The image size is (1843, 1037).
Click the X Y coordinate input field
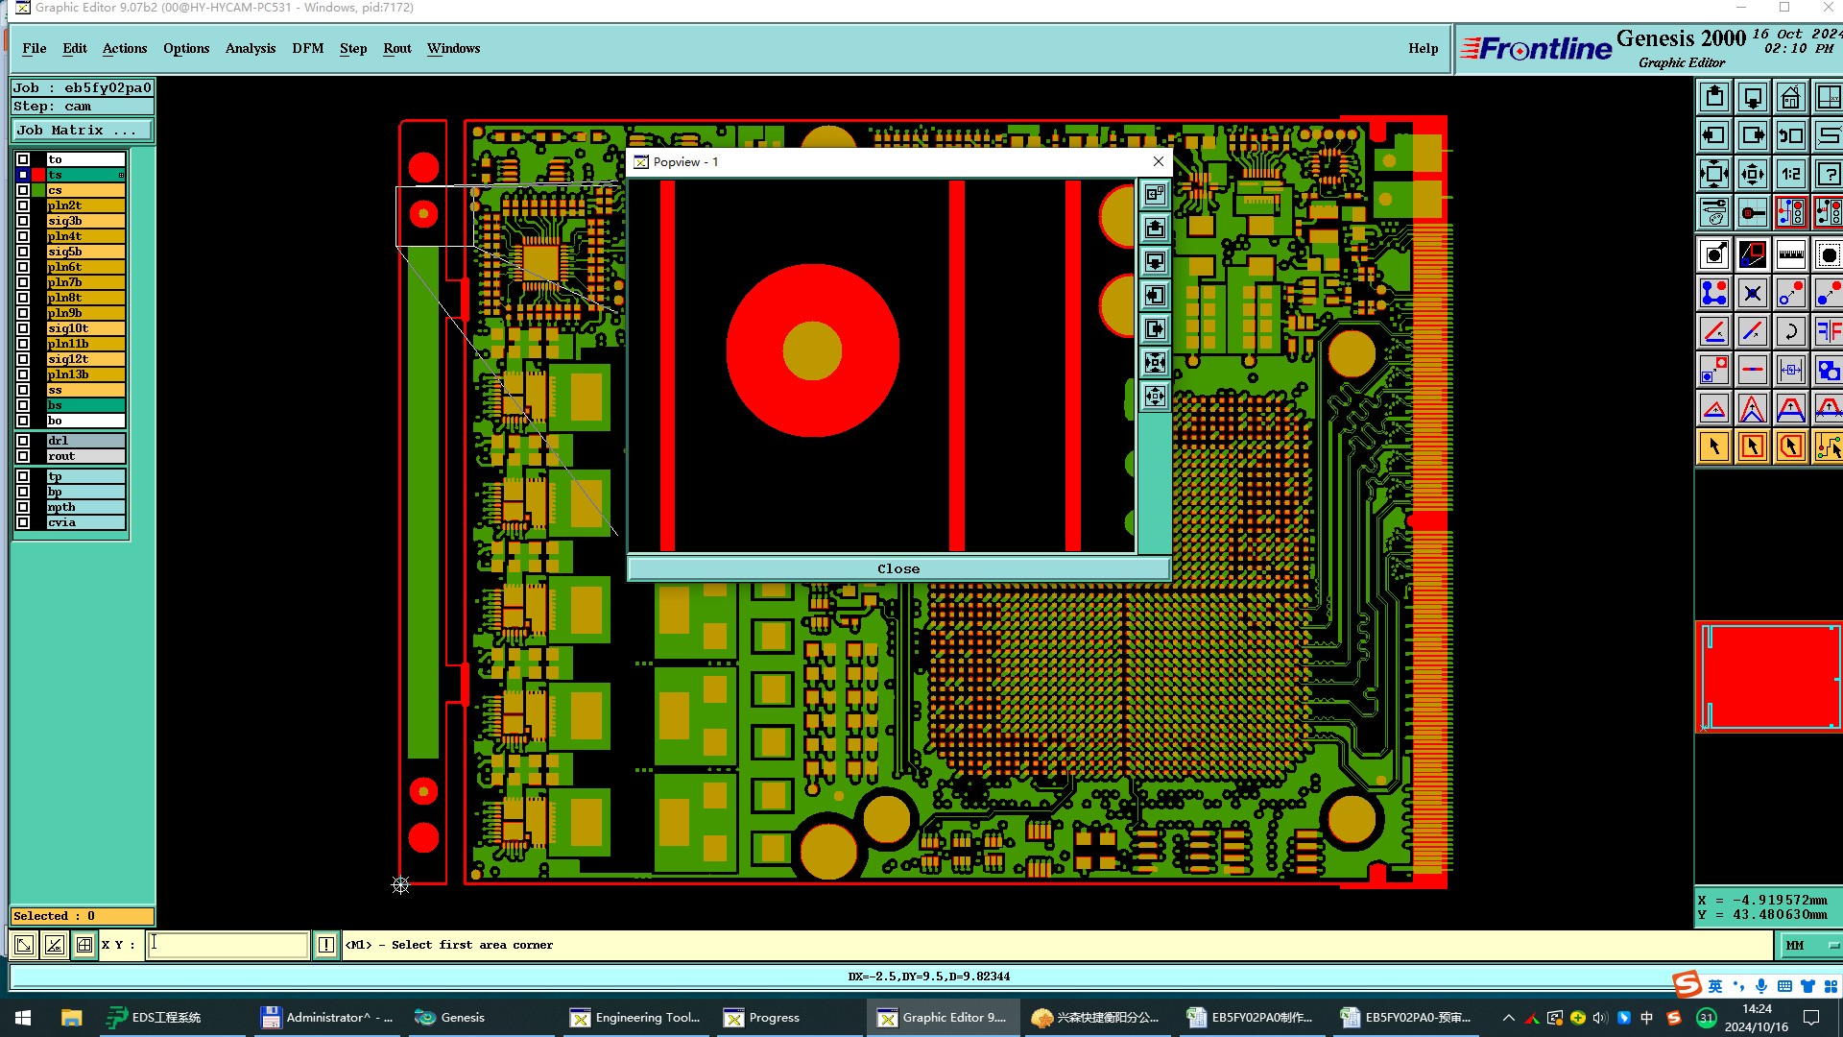228,945
